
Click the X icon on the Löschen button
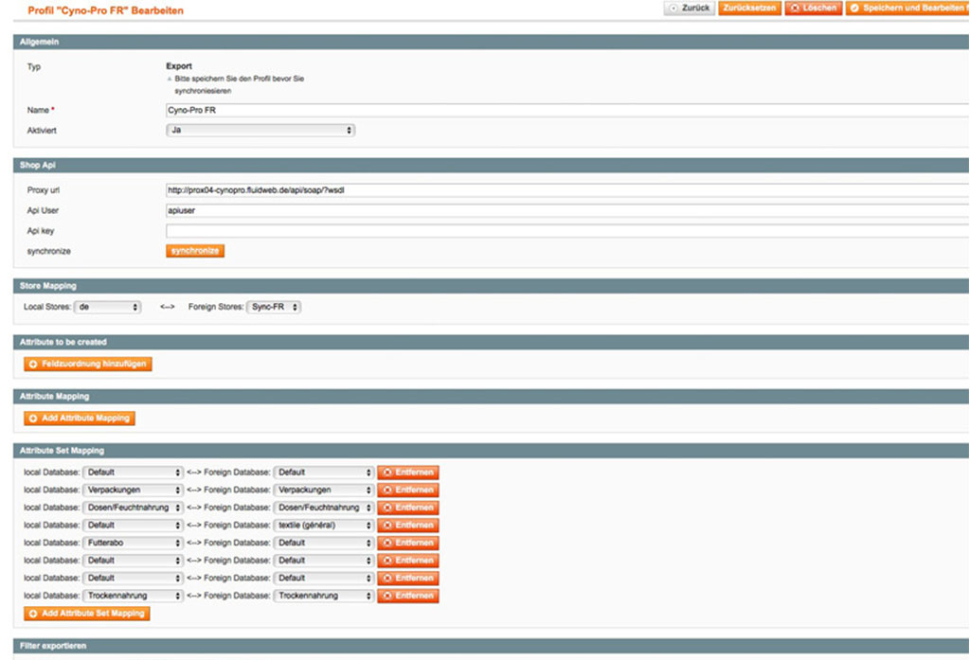(796, 8)
